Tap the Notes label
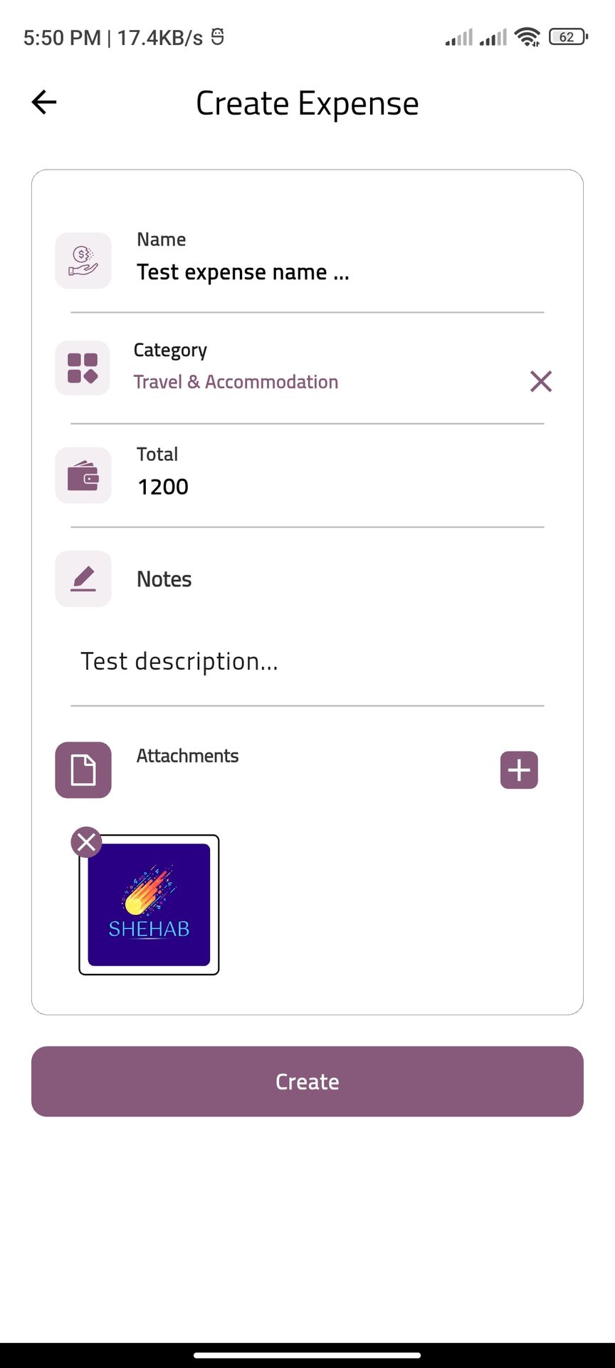 coord(164,579)
